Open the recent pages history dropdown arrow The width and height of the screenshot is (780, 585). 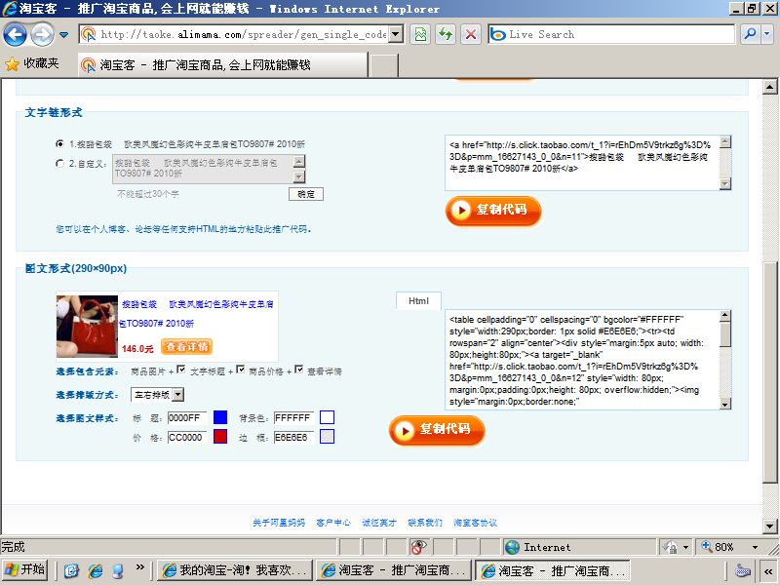click(64, 35)
